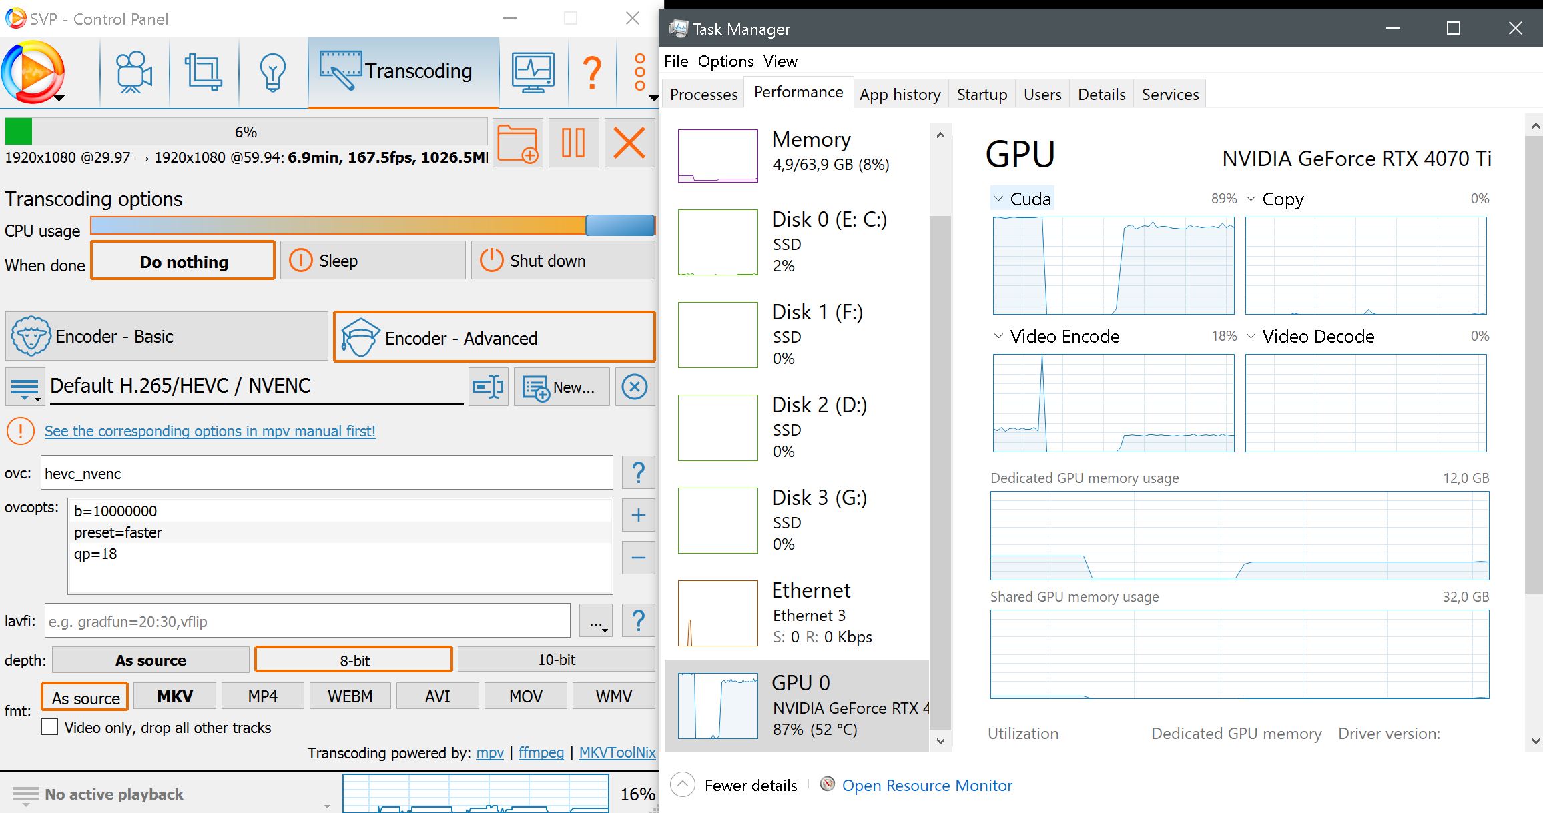Viewport: 1543px width, 813px height.
Task: Select 10-bit depth option
Action: (x=556, y=660)
